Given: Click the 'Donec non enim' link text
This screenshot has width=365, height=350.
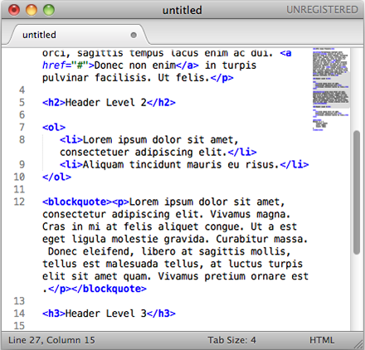Looking at the screenshot, I should pyautogui.click(x=135, y=66).
